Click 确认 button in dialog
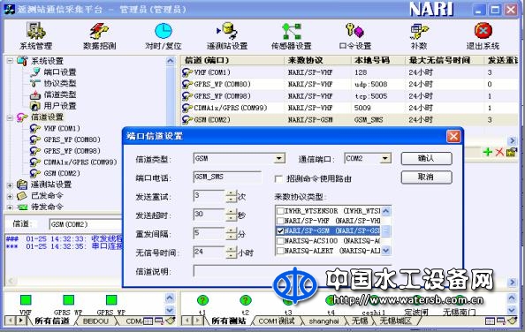This screenshot has height=332, width=525. coord(426,158)
